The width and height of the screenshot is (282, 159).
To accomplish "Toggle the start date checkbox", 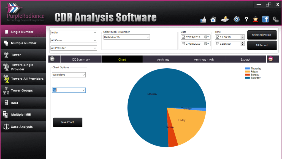I will coord(183,37).
